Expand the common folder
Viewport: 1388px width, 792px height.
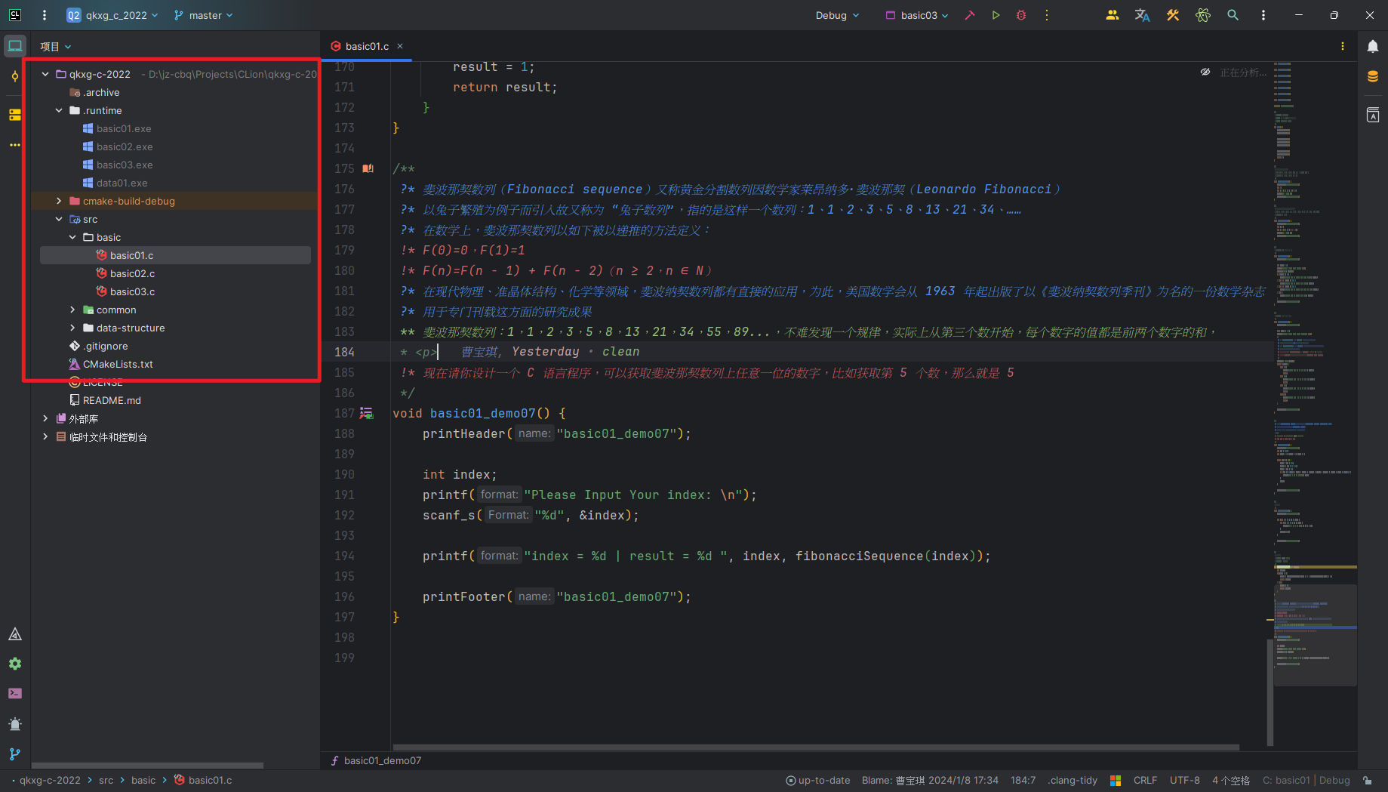click(x=72, y=310)
